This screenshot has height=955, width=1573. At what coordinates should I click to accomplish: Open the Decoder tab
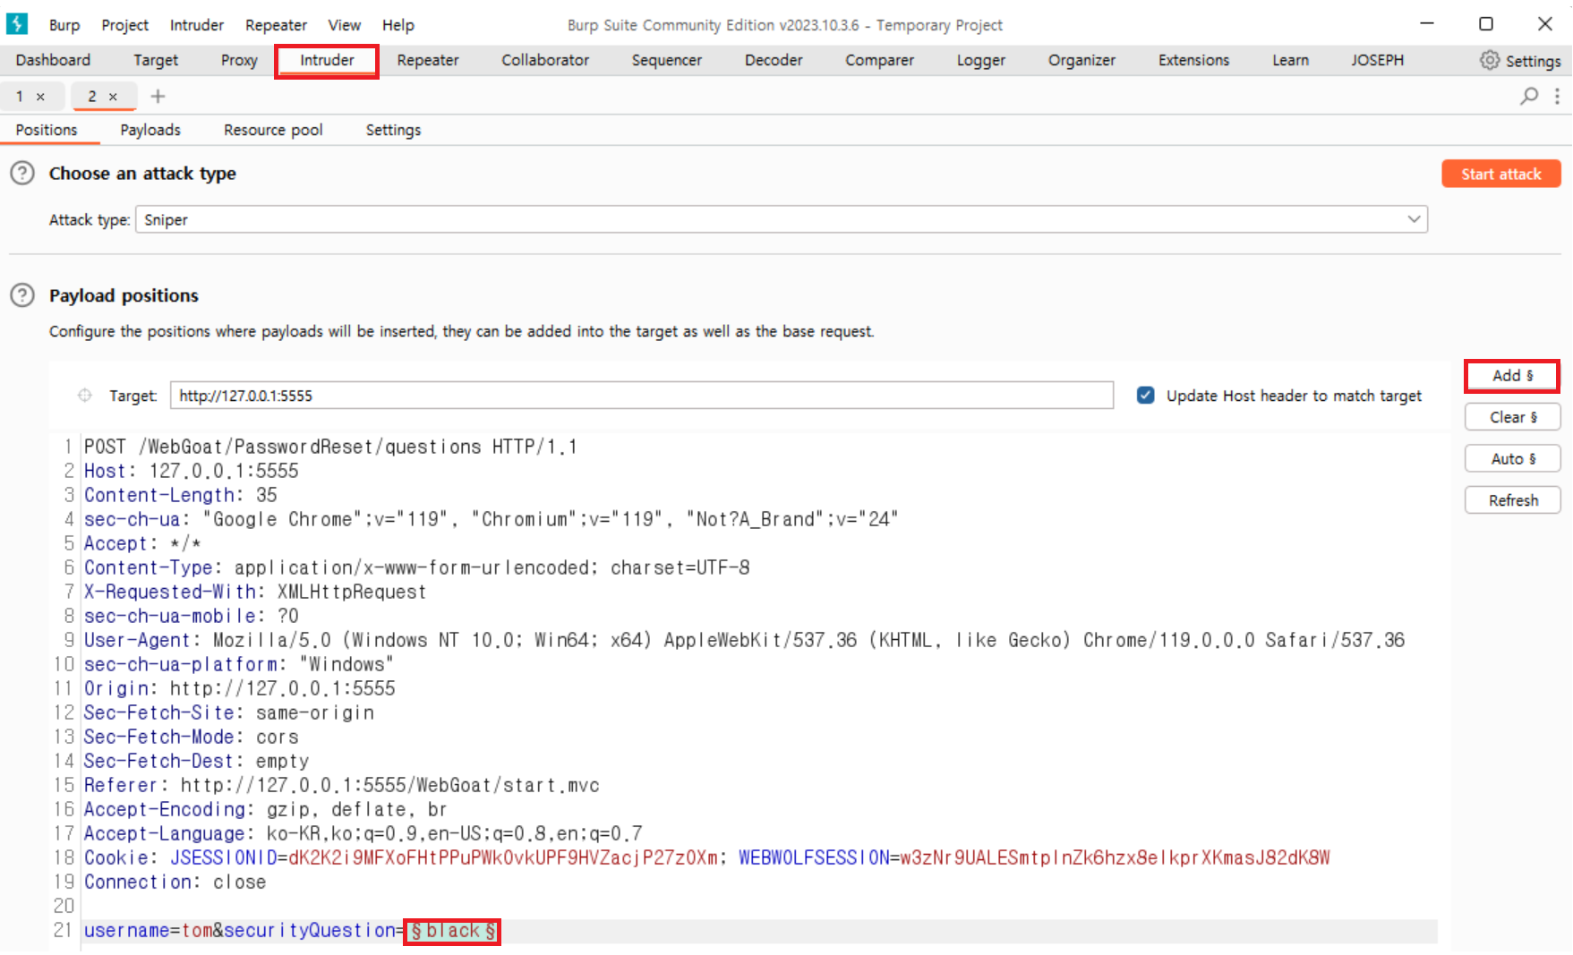774,60
